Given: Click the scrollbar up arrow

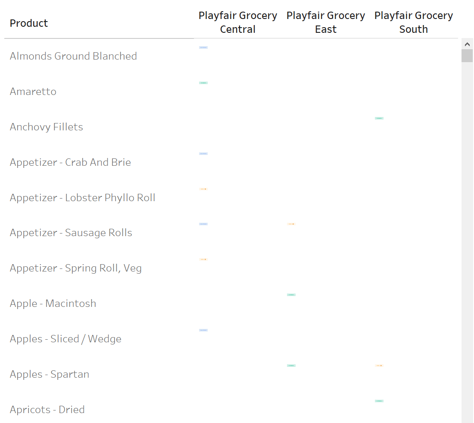Looking at the screenshot, I should click(x=467, y=44).
